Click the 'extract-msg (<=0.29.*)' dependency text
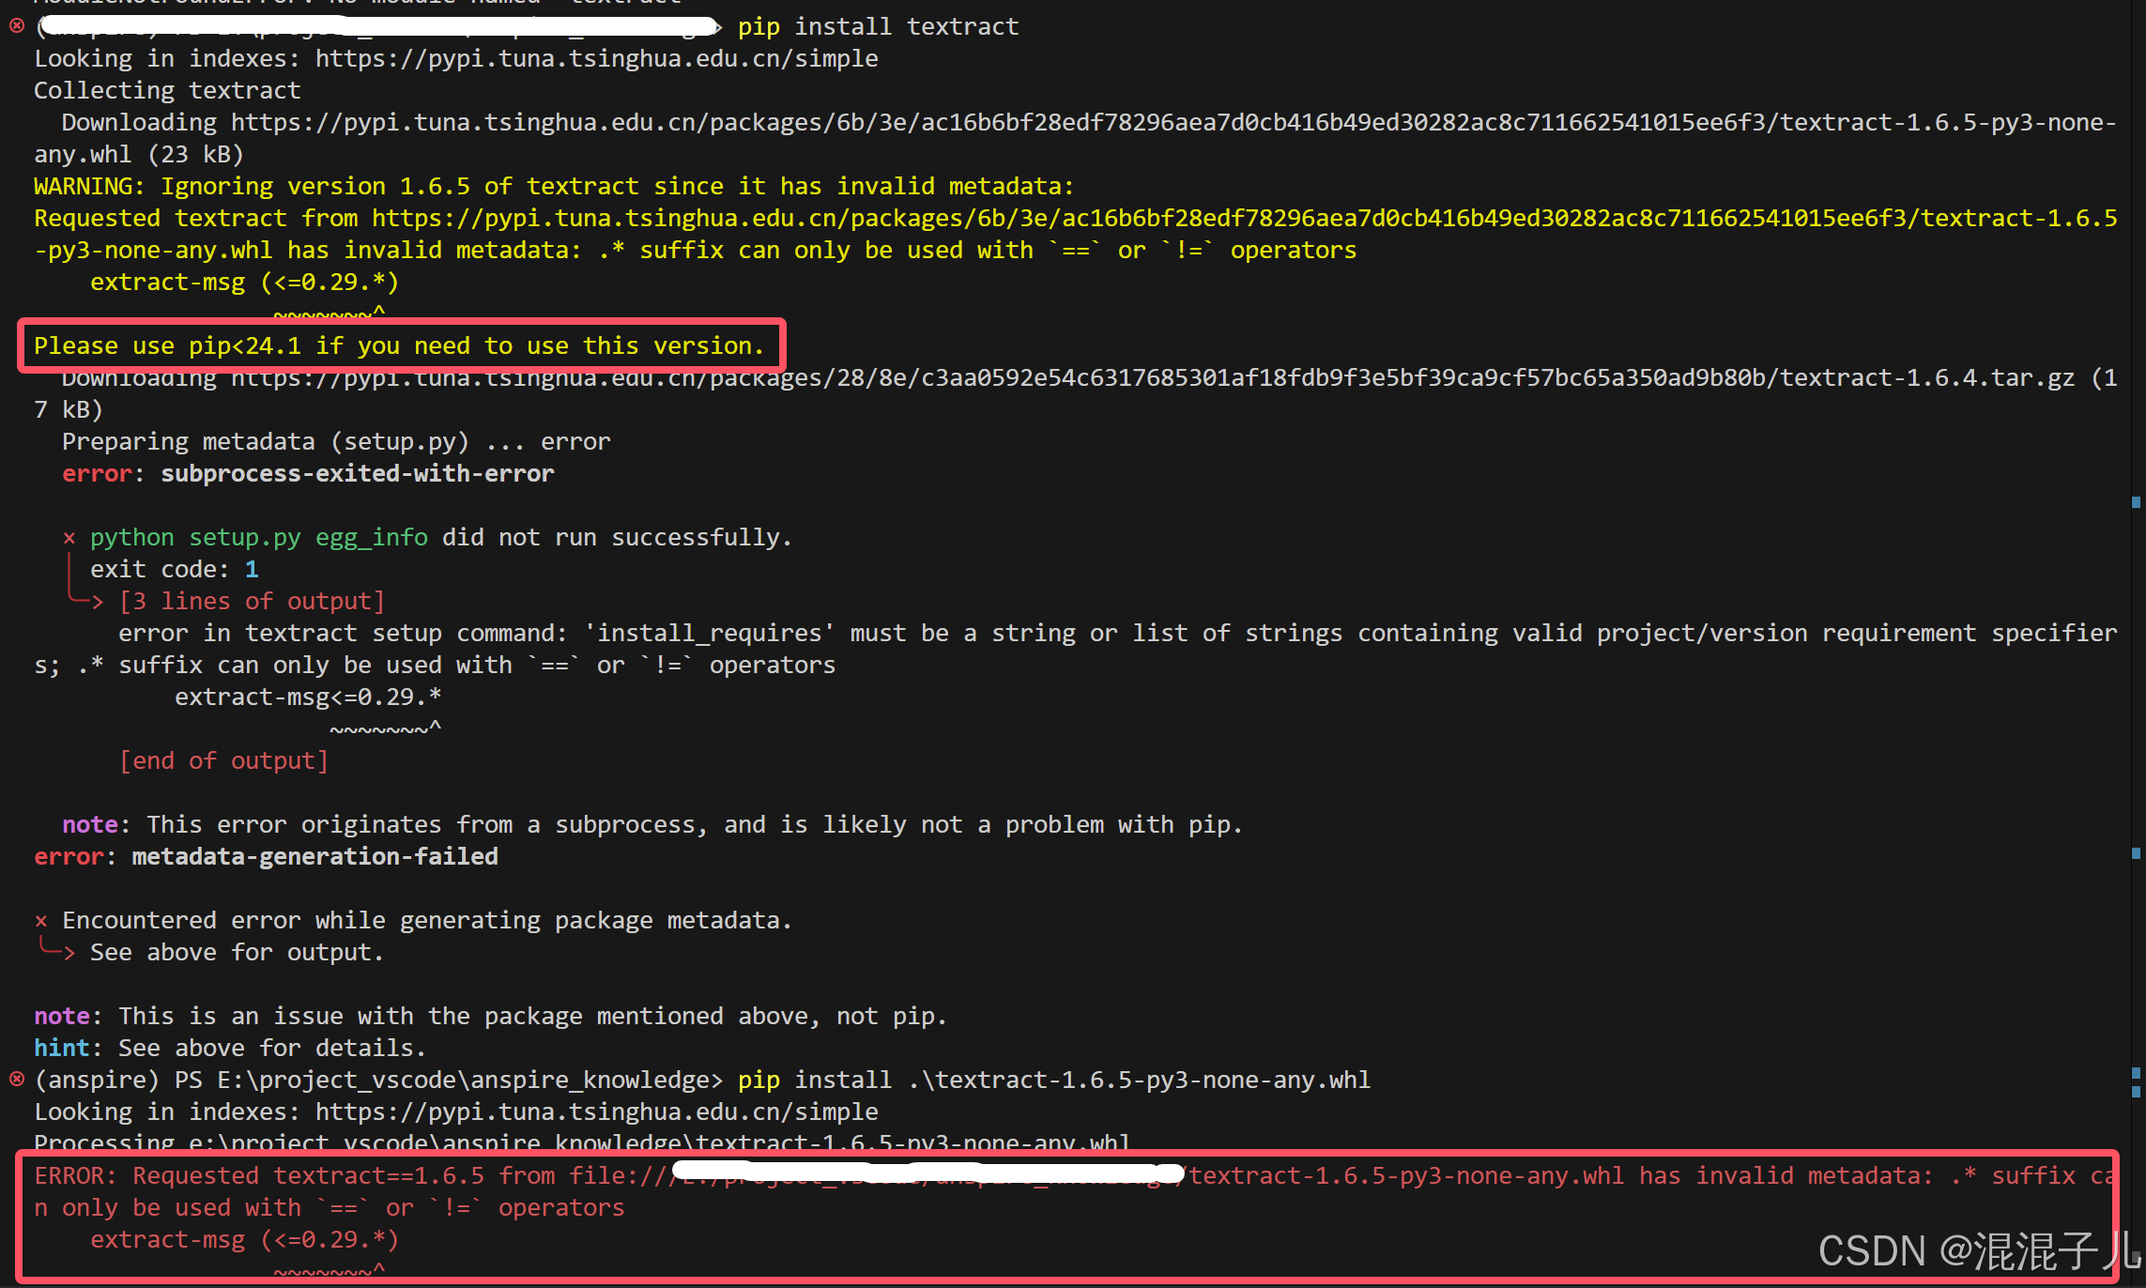This screenshot has width=2146, height=1288. [x=244, y=282]
